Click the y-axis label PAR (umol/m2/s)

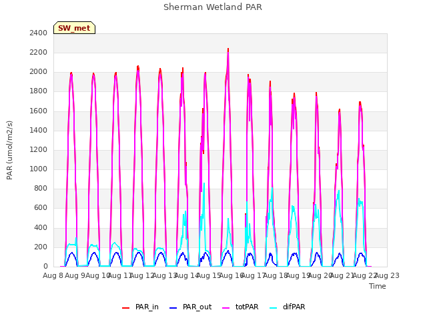coord(9,150)
